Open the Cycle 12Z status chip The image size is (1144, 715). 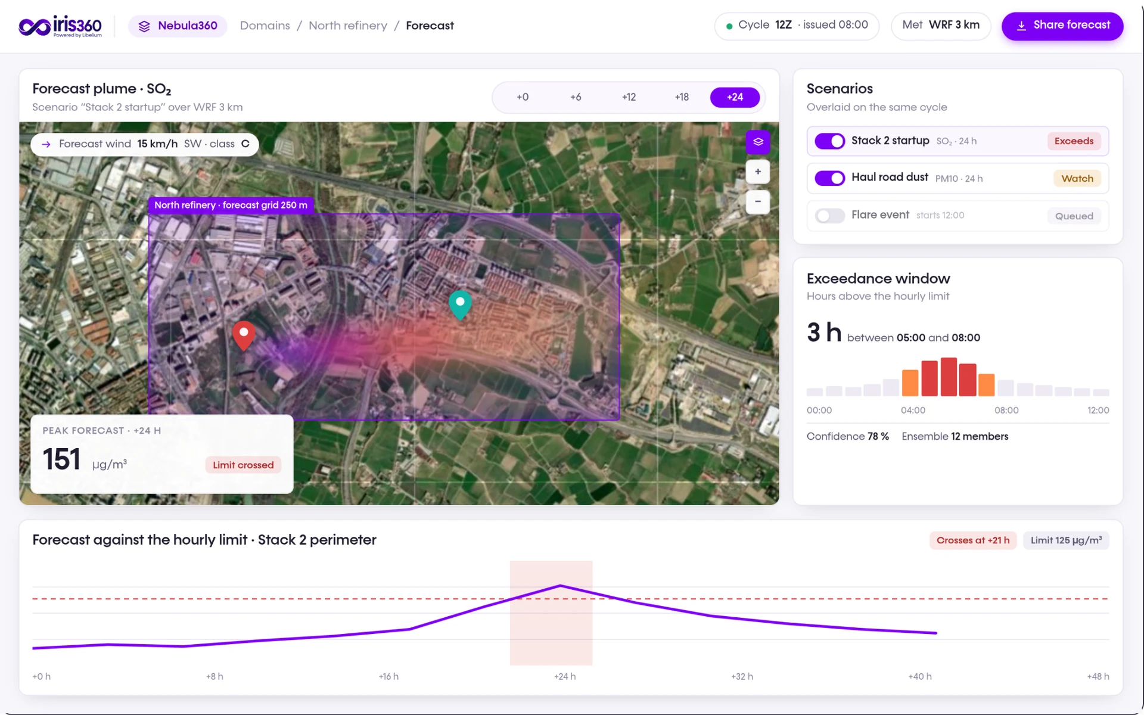(797, 26)
